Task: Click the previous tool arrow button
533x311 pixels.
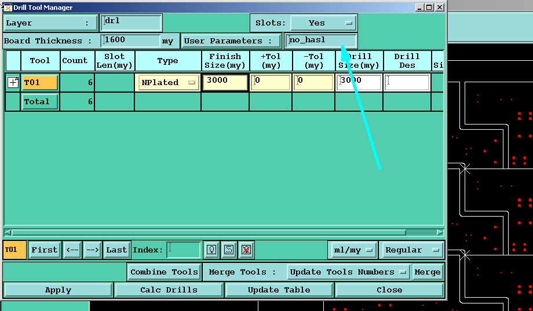Action: [72, 250]
